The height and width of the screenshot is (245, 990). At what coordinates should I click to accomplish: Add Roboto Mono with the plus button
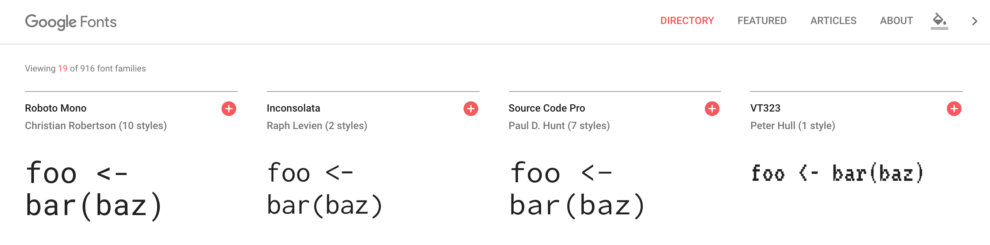pos(229,109)
